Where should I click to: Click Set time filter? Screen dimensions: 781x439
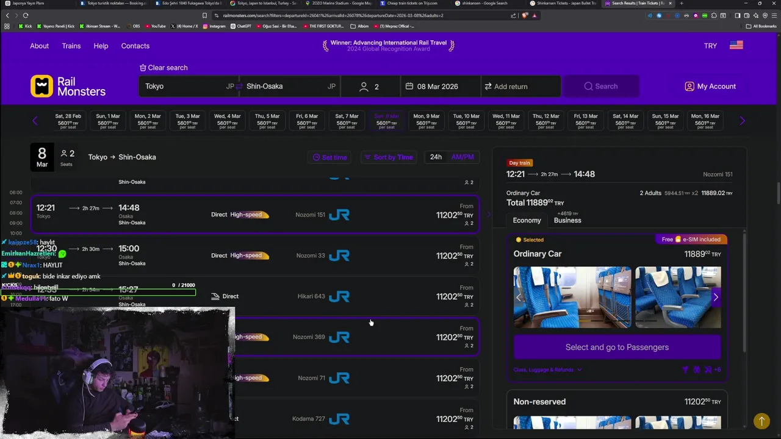click(329, 157)
